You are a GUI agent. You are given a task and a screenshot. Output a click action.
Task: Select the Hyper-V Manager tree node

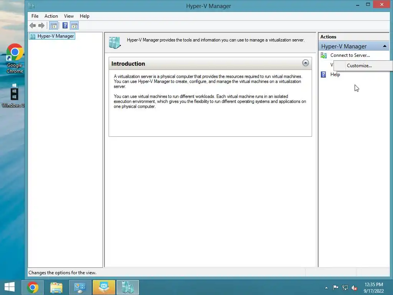52,36
